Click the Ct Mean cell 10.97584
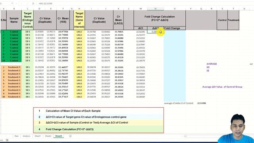Viewport: 254px width, 143px height. point(63,32)
